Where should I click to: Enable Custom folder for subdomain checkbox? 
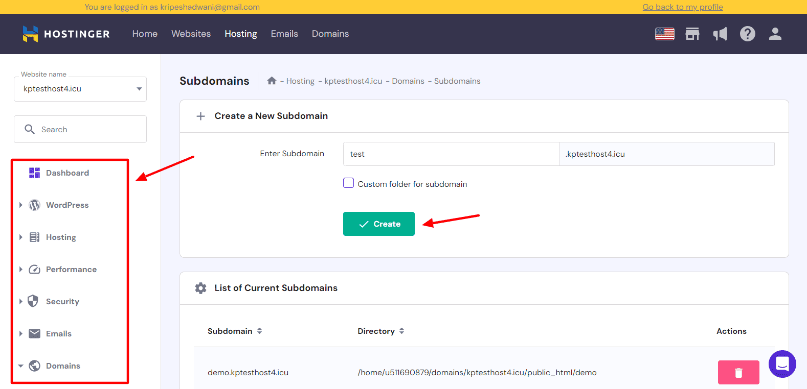pos(349,183)
